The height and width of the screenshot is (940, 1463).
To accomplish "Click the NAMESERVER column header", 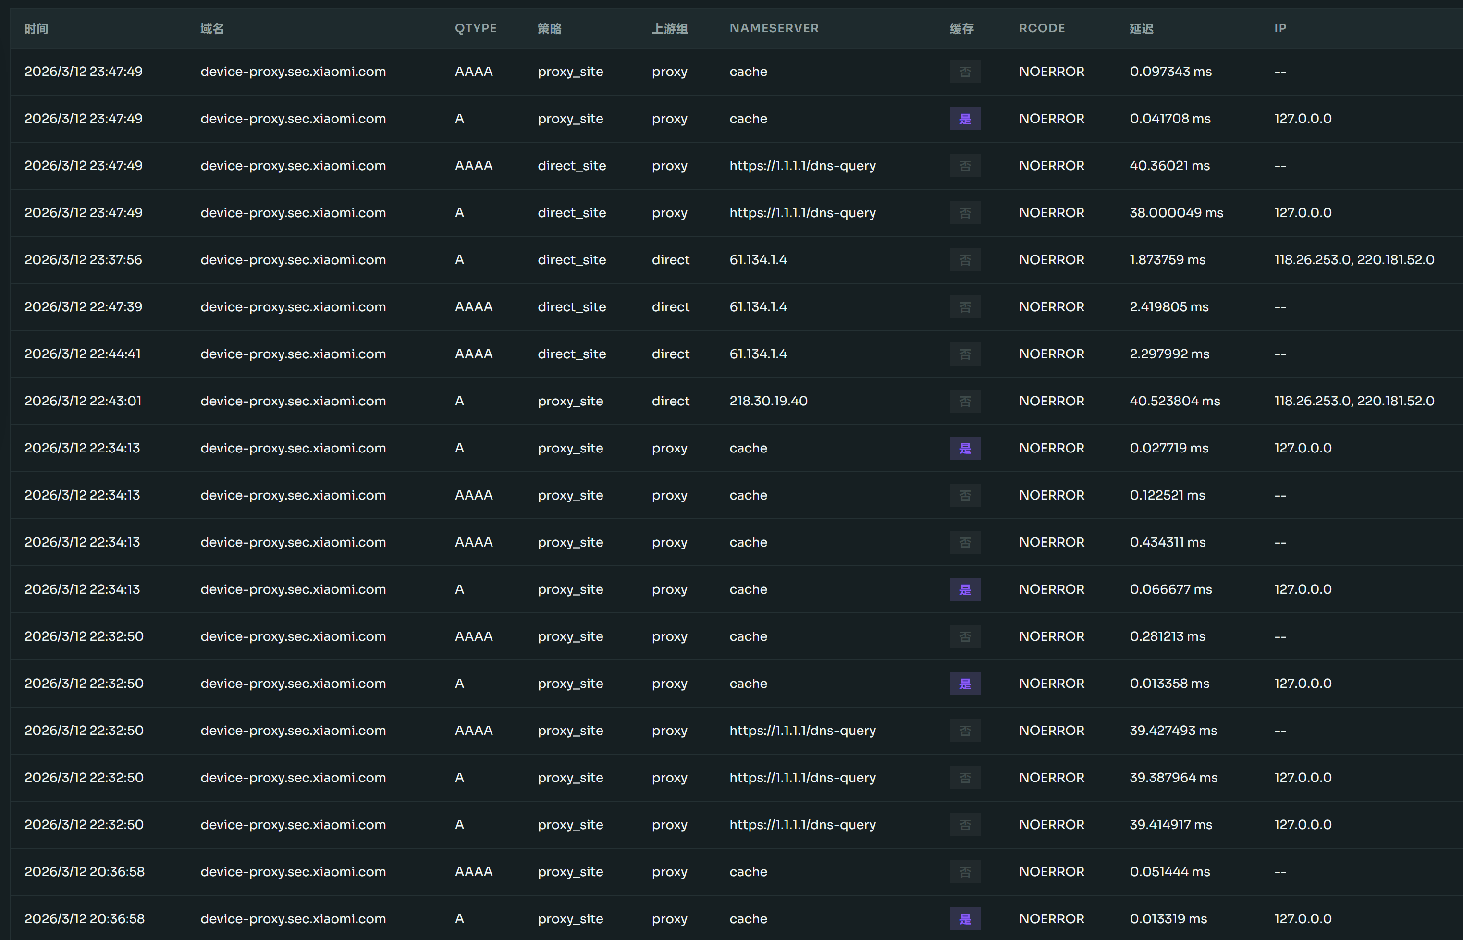I will 774,28.
